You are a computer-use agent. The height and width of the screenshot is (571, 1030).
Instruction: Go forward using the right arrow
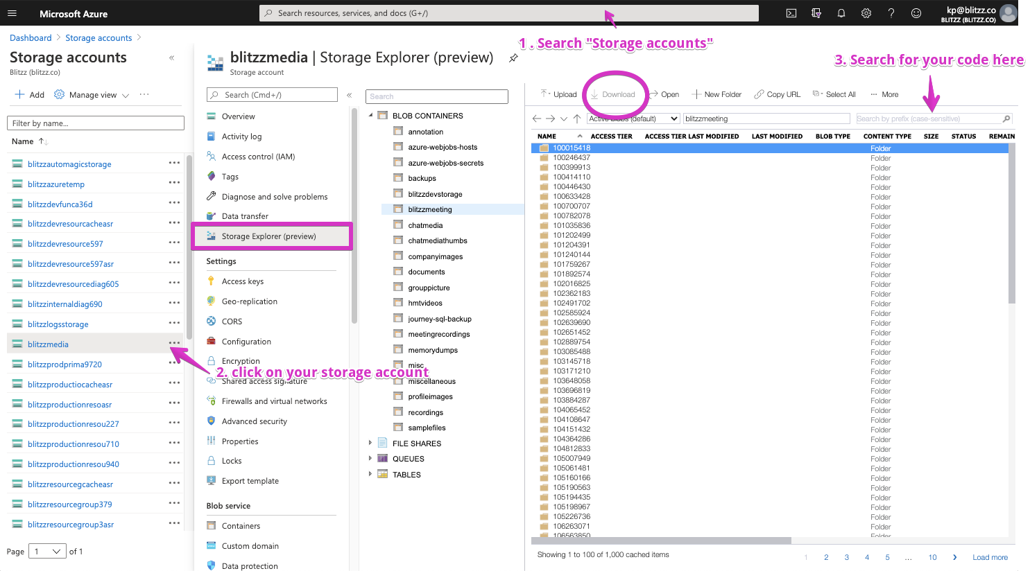pyautogui.click(x=550, y=118)
